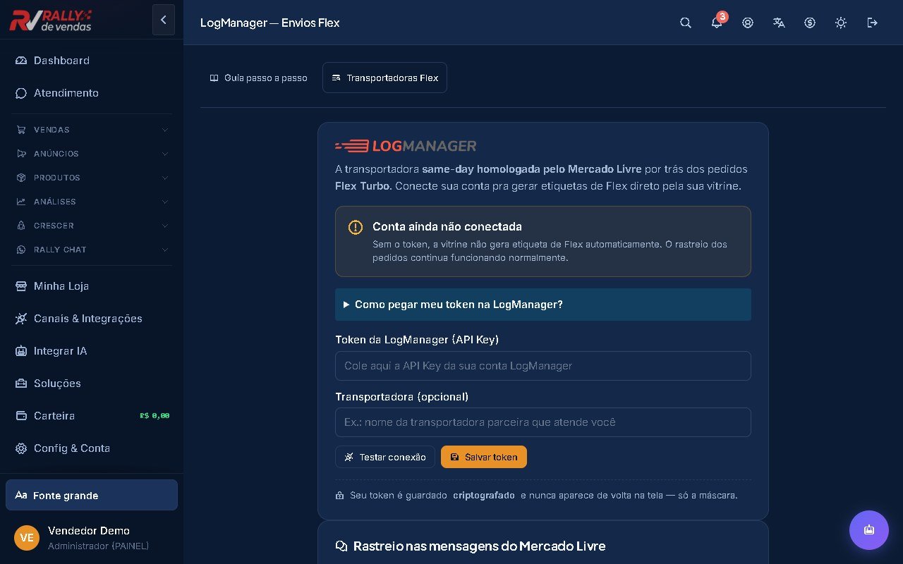This screenshot has height=564, width=903.
Task: Open the floating chatbot assistant button
Action: click(869, 530)
